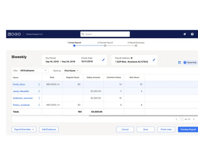Open the calendar icon beside Need Help
The width and height of the screenshot is (198, 148).
click(179, 62)
